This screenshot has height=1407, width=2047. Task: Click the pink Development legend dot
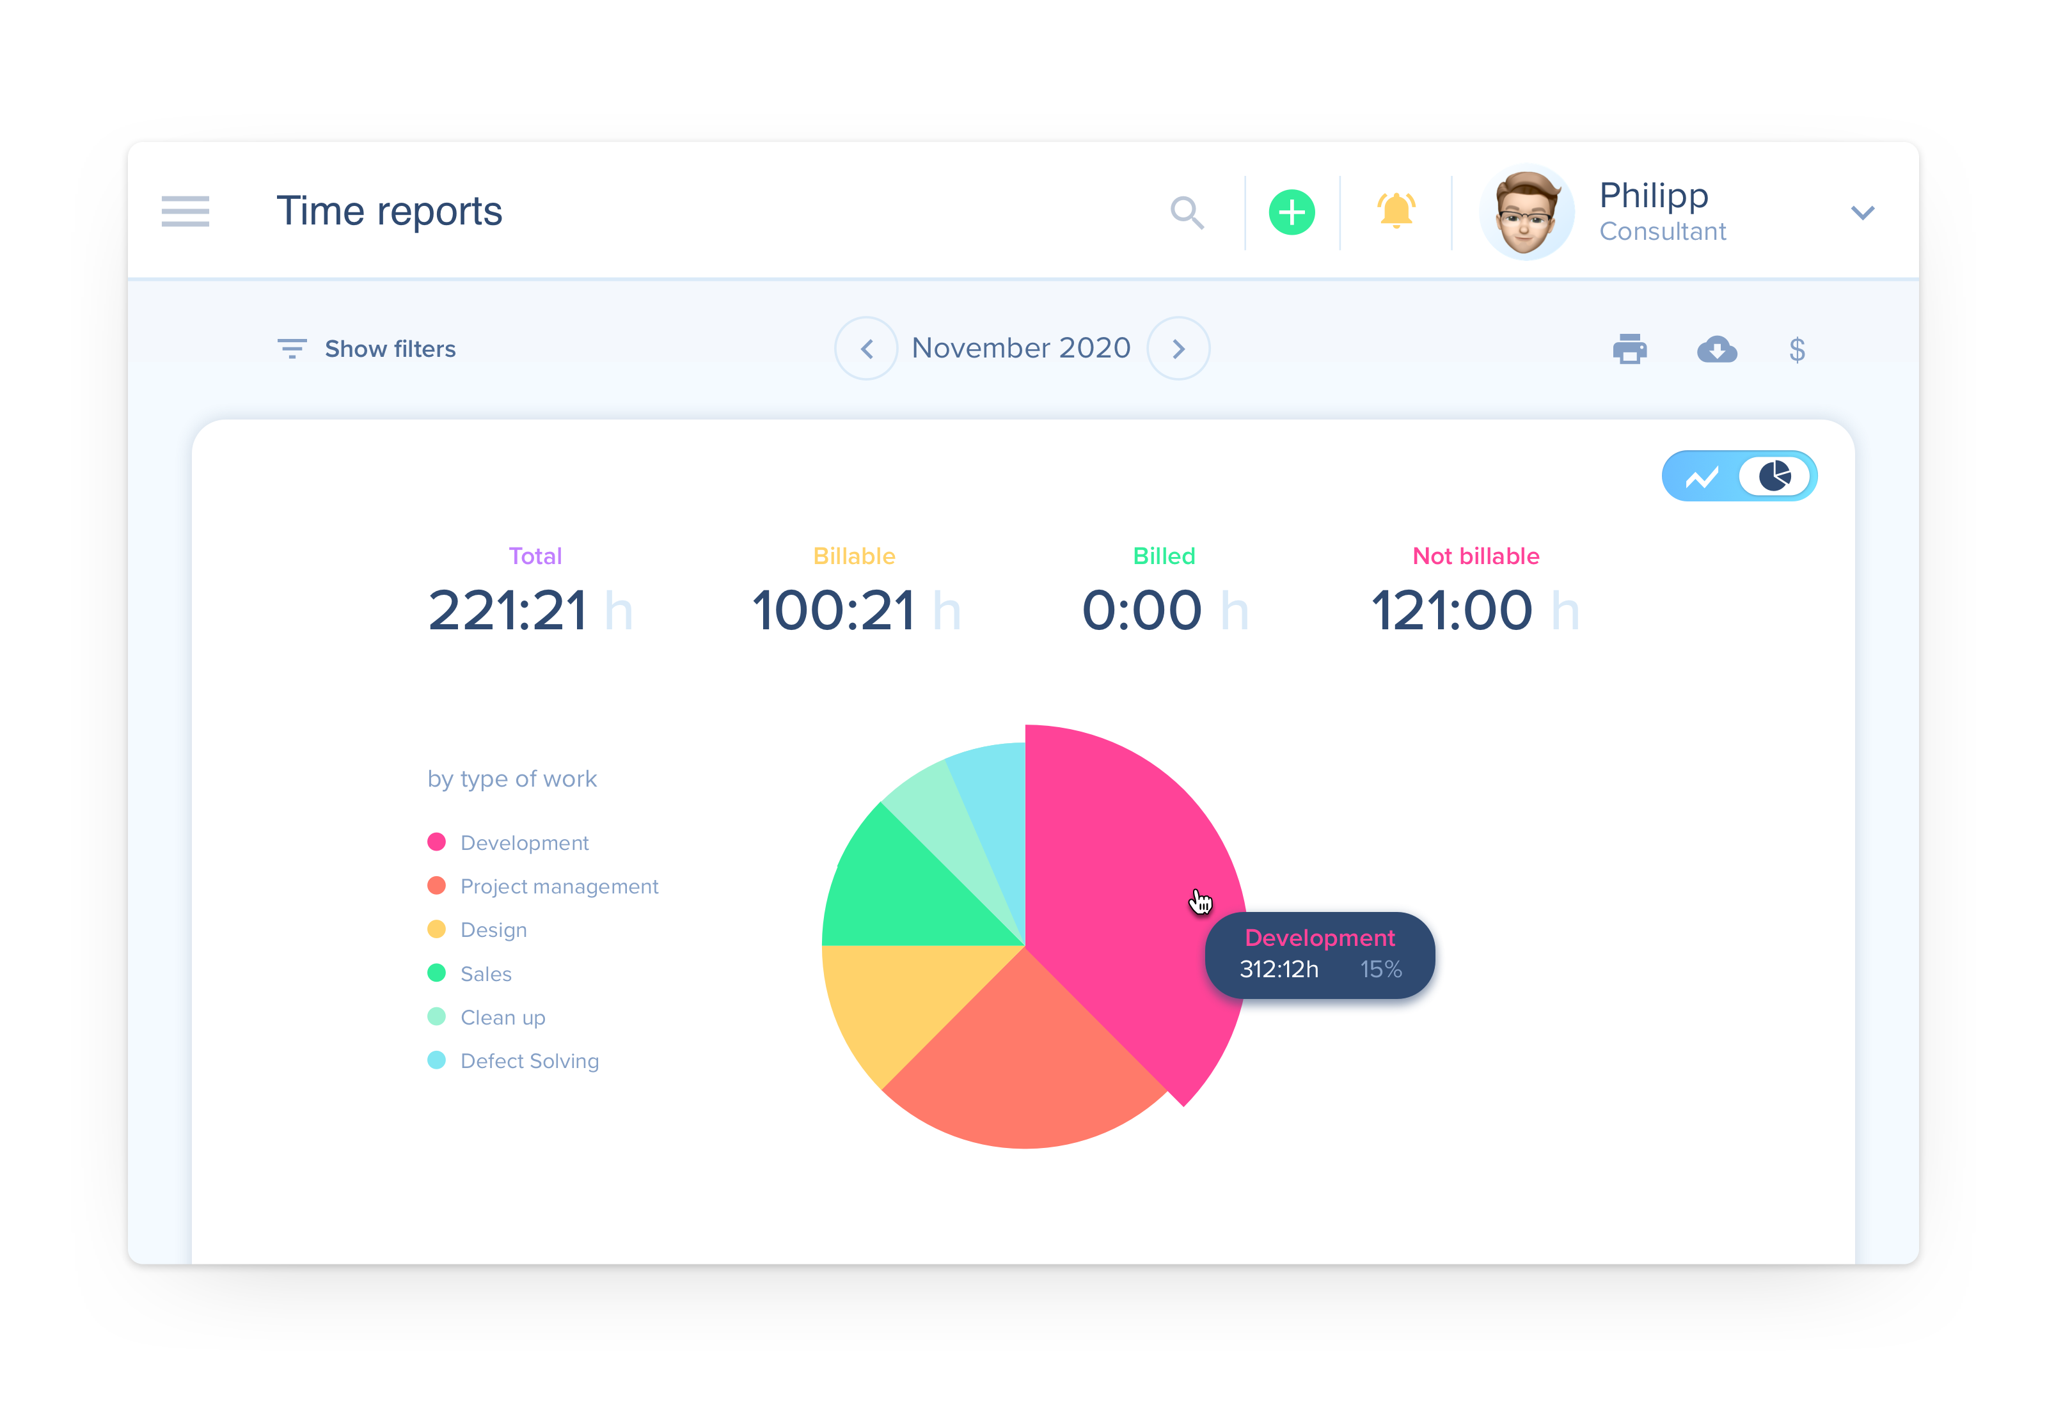point(436,842)
